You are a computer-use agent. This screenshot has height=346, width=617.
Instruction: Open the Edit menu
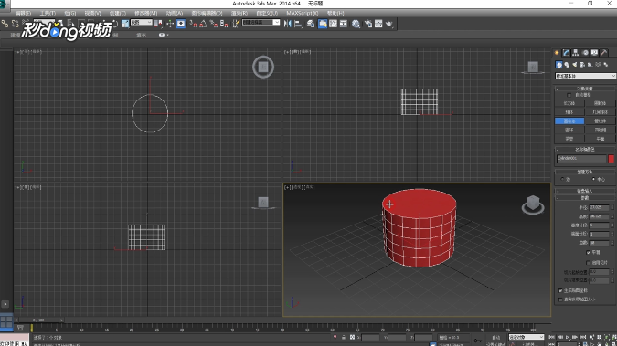[23, 13]
